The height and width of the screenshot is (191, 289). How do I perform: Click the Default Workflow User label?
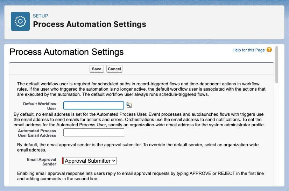click(x=40, y=106)
